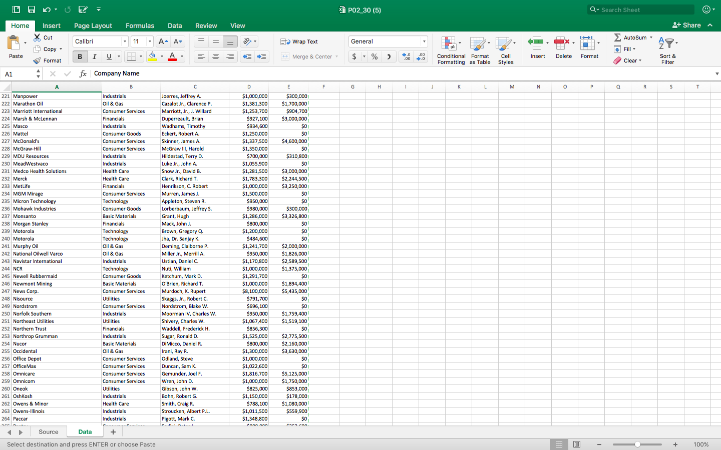Toggle Bold formatting
The height and width of the screenshot is (450, 721).
click(x=80, y=56)
